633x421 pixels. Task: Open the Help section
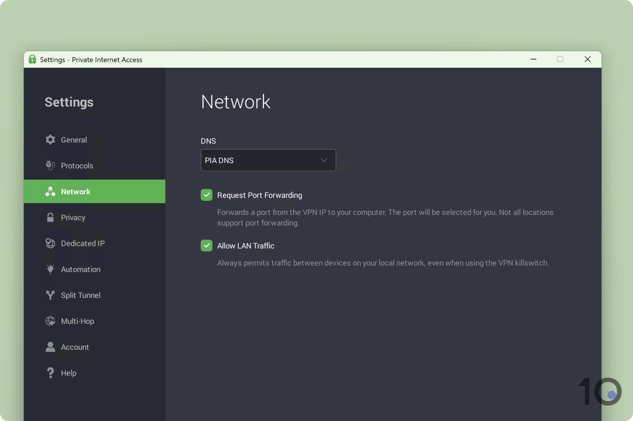(x=68, y=373)
